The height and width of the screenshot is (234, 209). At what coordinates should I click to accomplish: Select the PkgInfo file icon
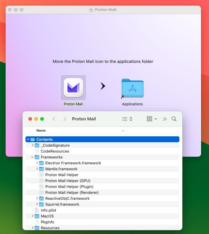[37, 222]
